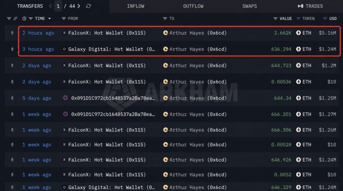
Task: Open 0x091D1C972cb address in 644.34 row
Action: click(x=113, y=98)
